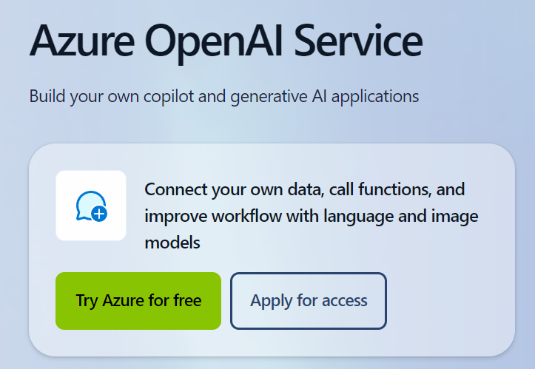Click the call functions text in card
Screen dimensions: 535x369
pyautogui.click(x=378, y=189)
